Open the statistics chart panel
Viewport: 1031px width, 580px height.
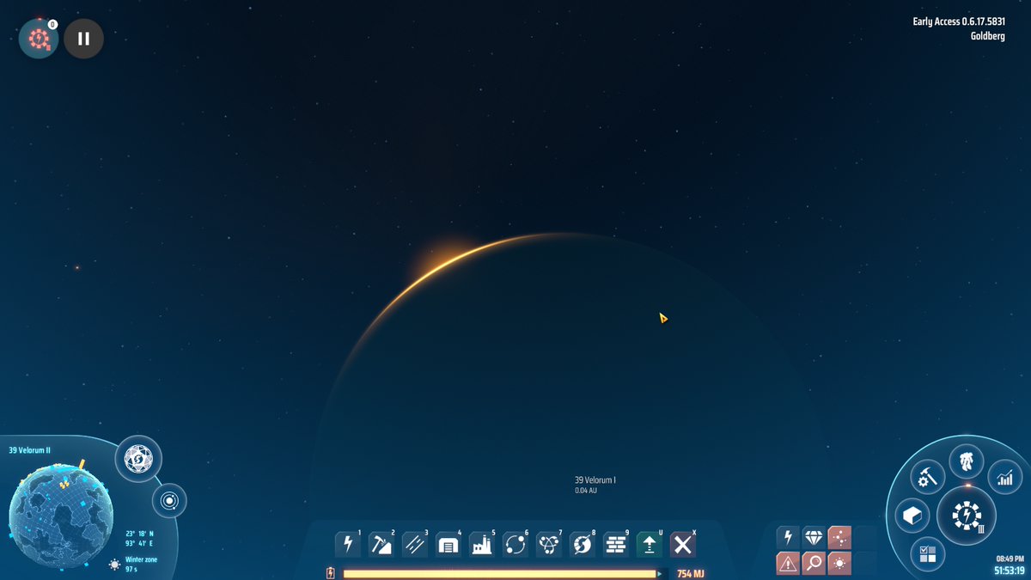click(1004, 477)
